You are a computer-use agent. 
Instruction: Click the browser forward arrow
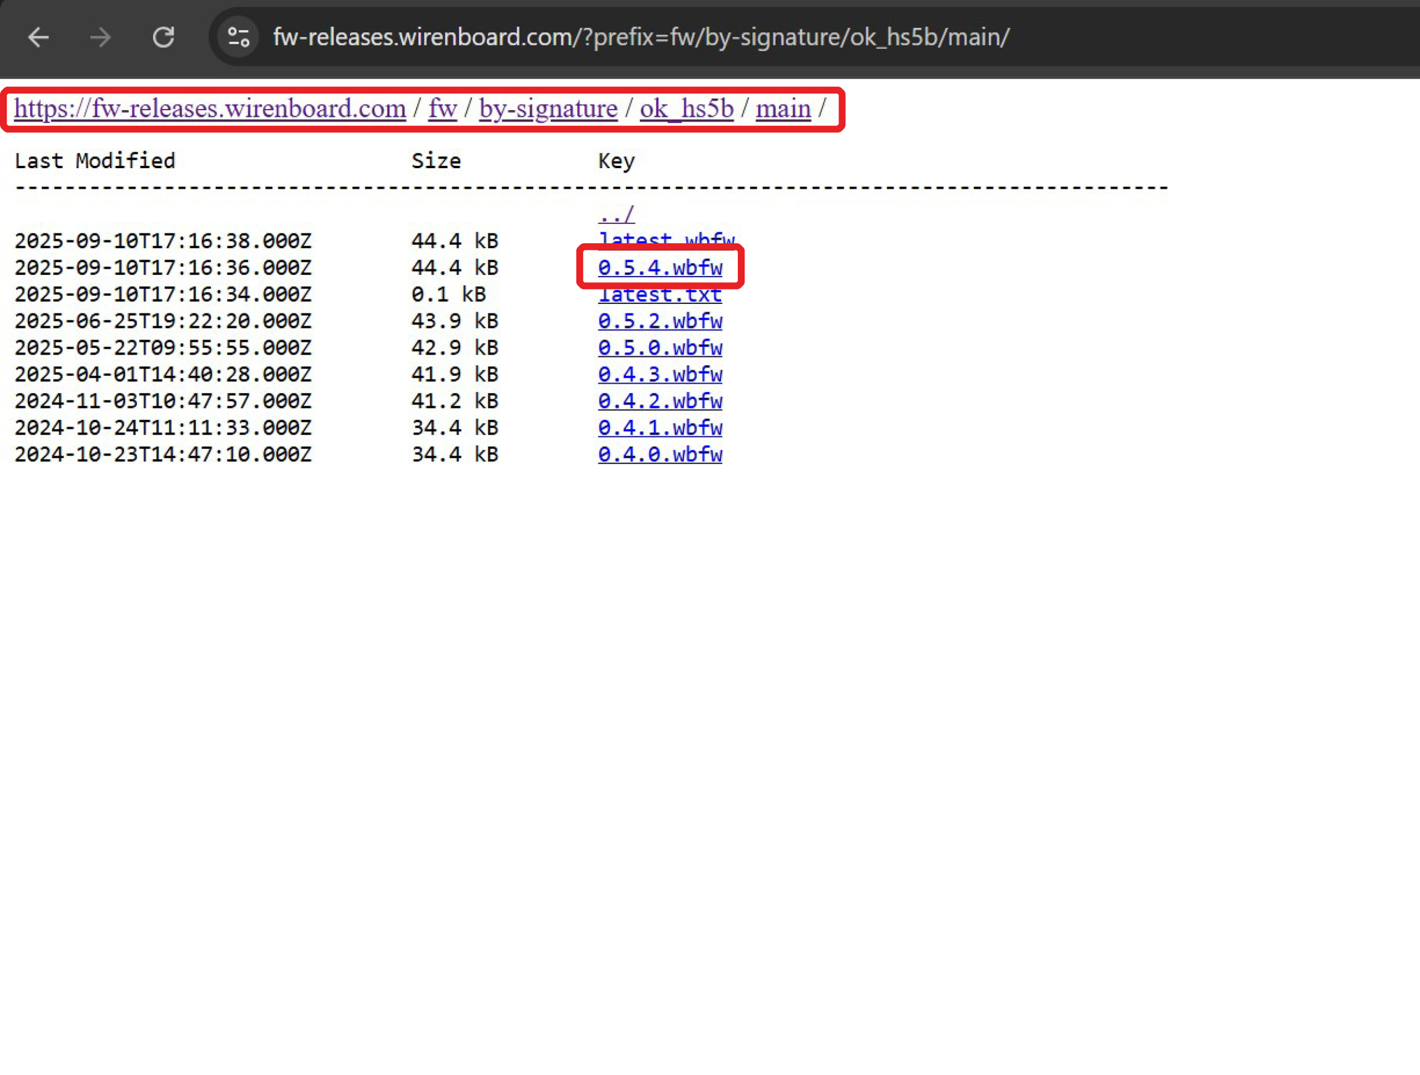tap(100, 37)
